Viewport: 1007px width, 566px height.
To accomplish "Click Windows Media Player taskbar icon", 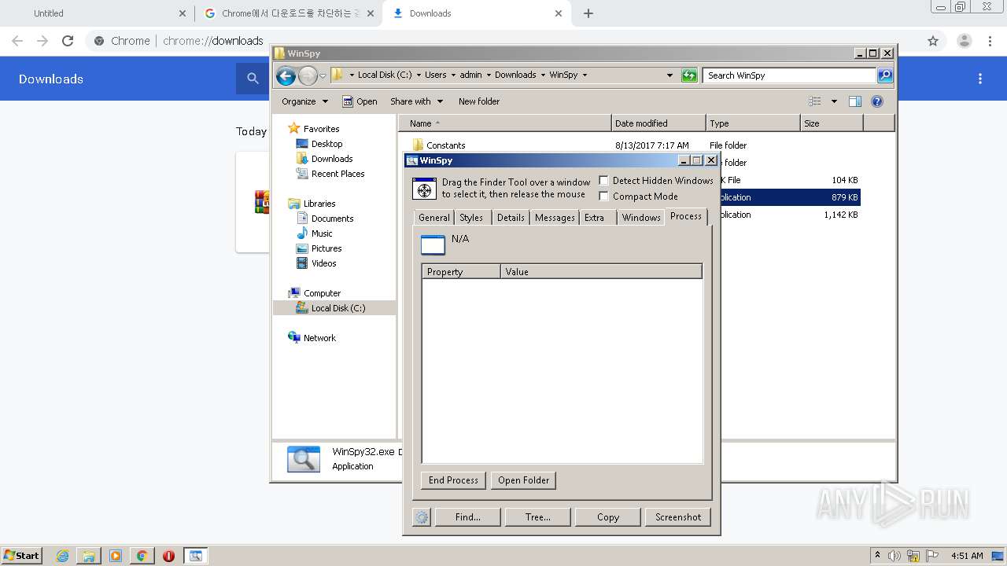I will [116, 556].
